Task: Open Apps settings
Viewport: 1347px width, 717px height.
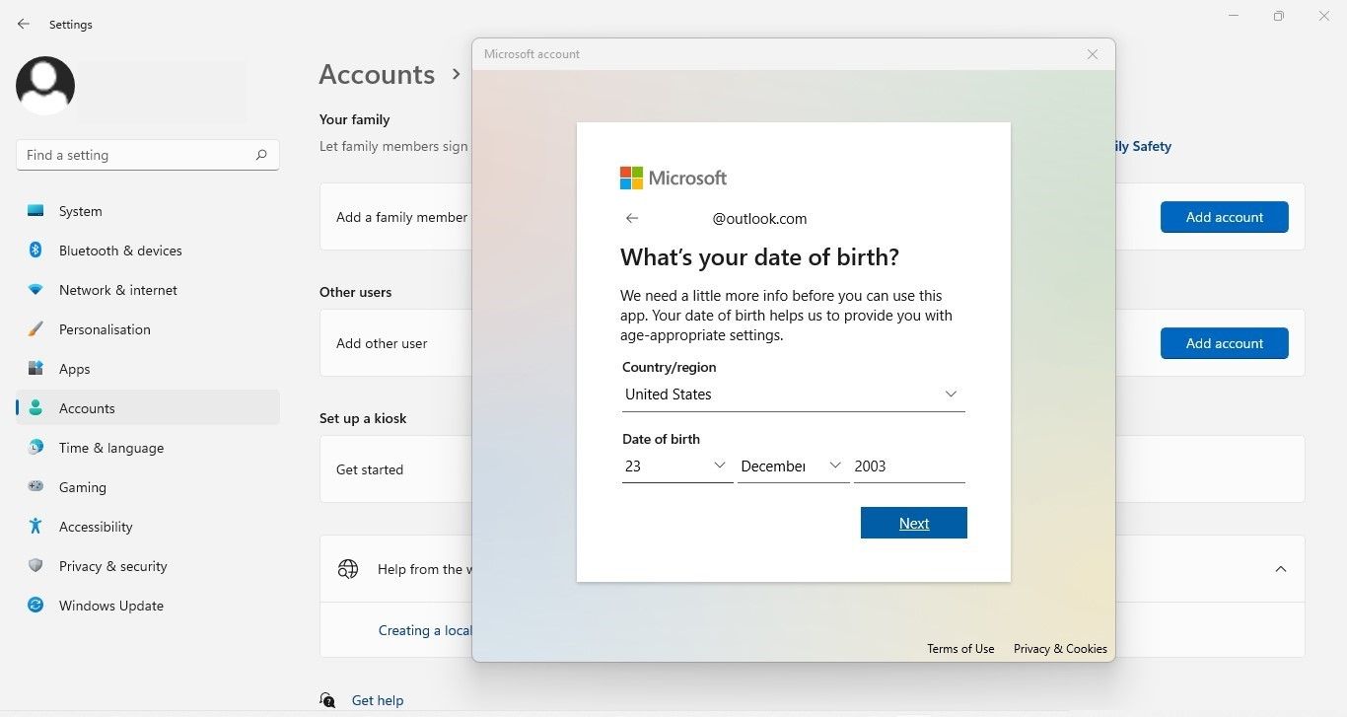Action: [x=148, y=369]
